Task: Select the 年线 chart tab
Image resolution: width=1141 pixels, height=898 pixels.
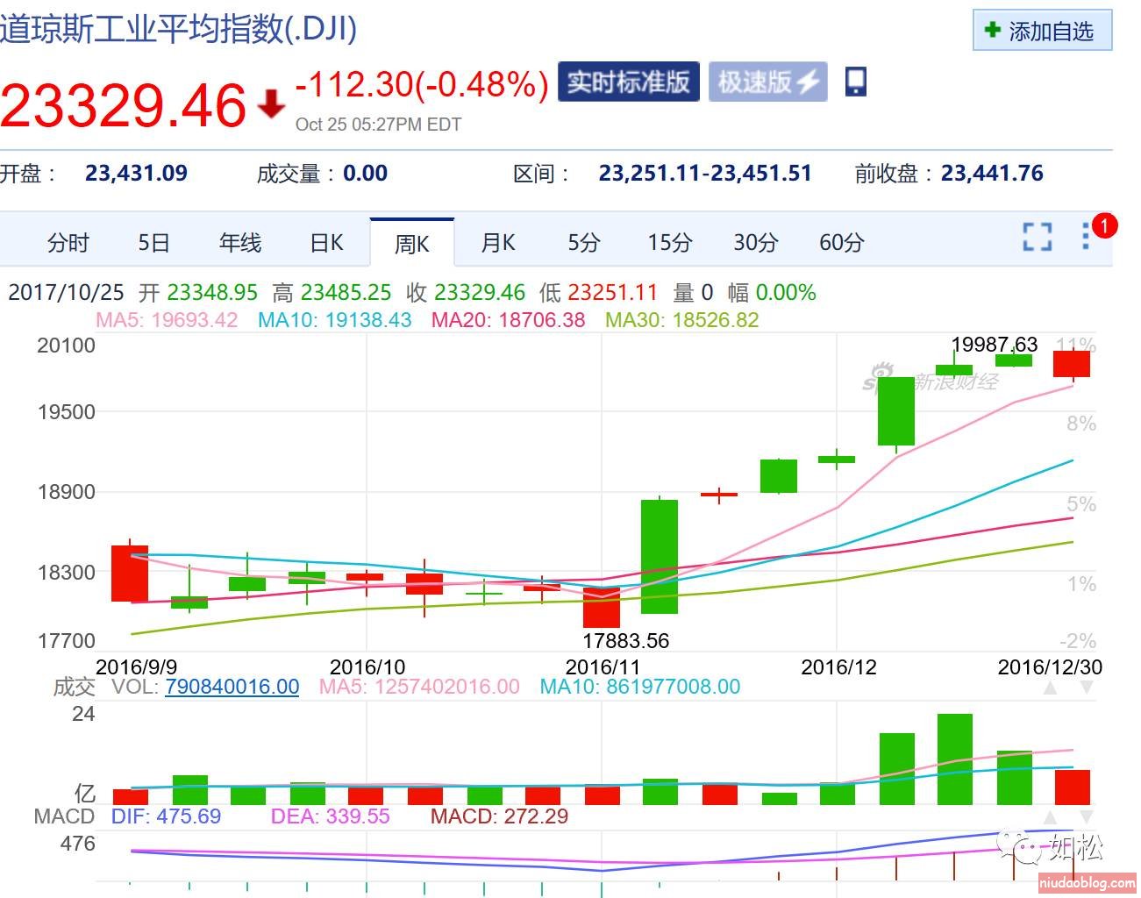Action: click(240, 242)
